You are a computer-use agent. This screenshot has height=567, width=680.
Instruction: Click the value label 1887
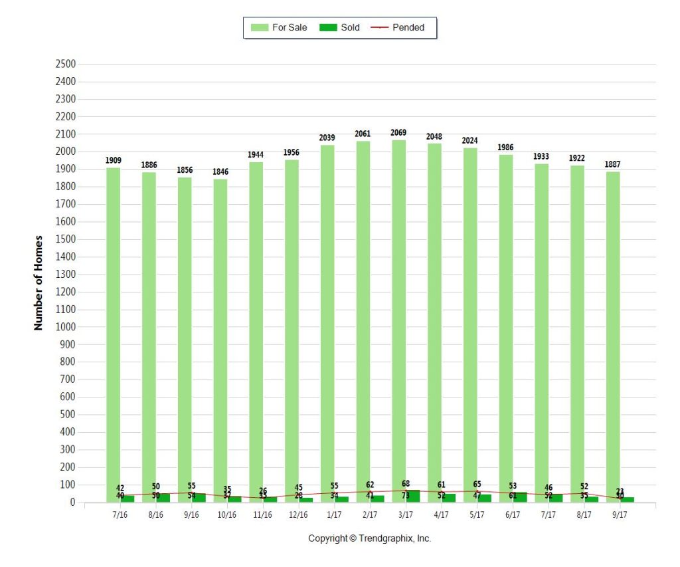click(x=612, y=164)
